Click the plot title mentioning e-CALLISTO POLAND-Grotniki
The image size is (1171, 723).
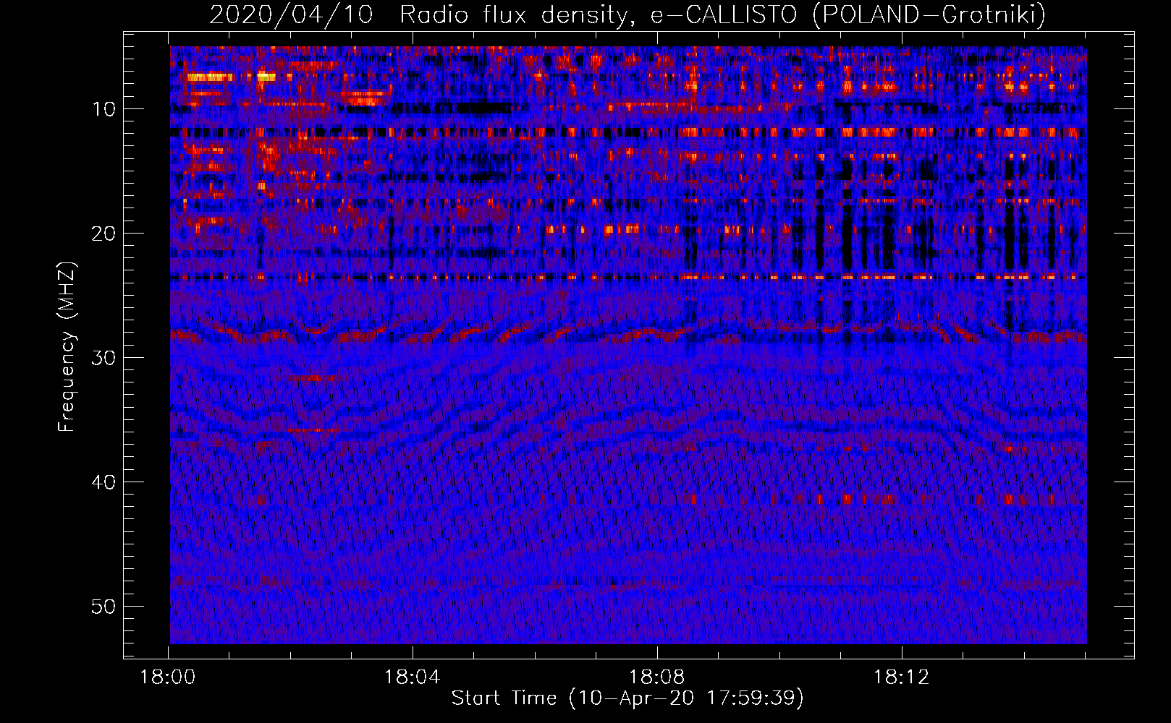tap(627, 14)
